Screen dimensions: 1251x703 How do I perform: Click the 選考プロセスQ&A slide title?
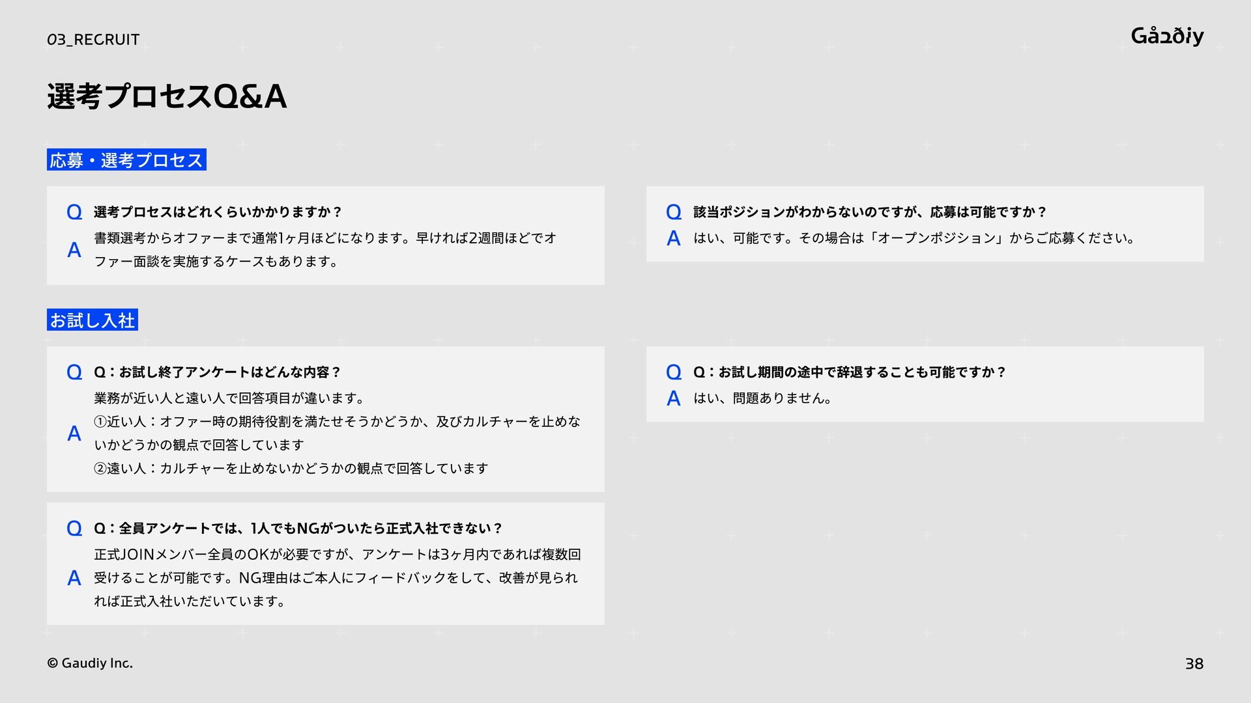coord(167,96)
